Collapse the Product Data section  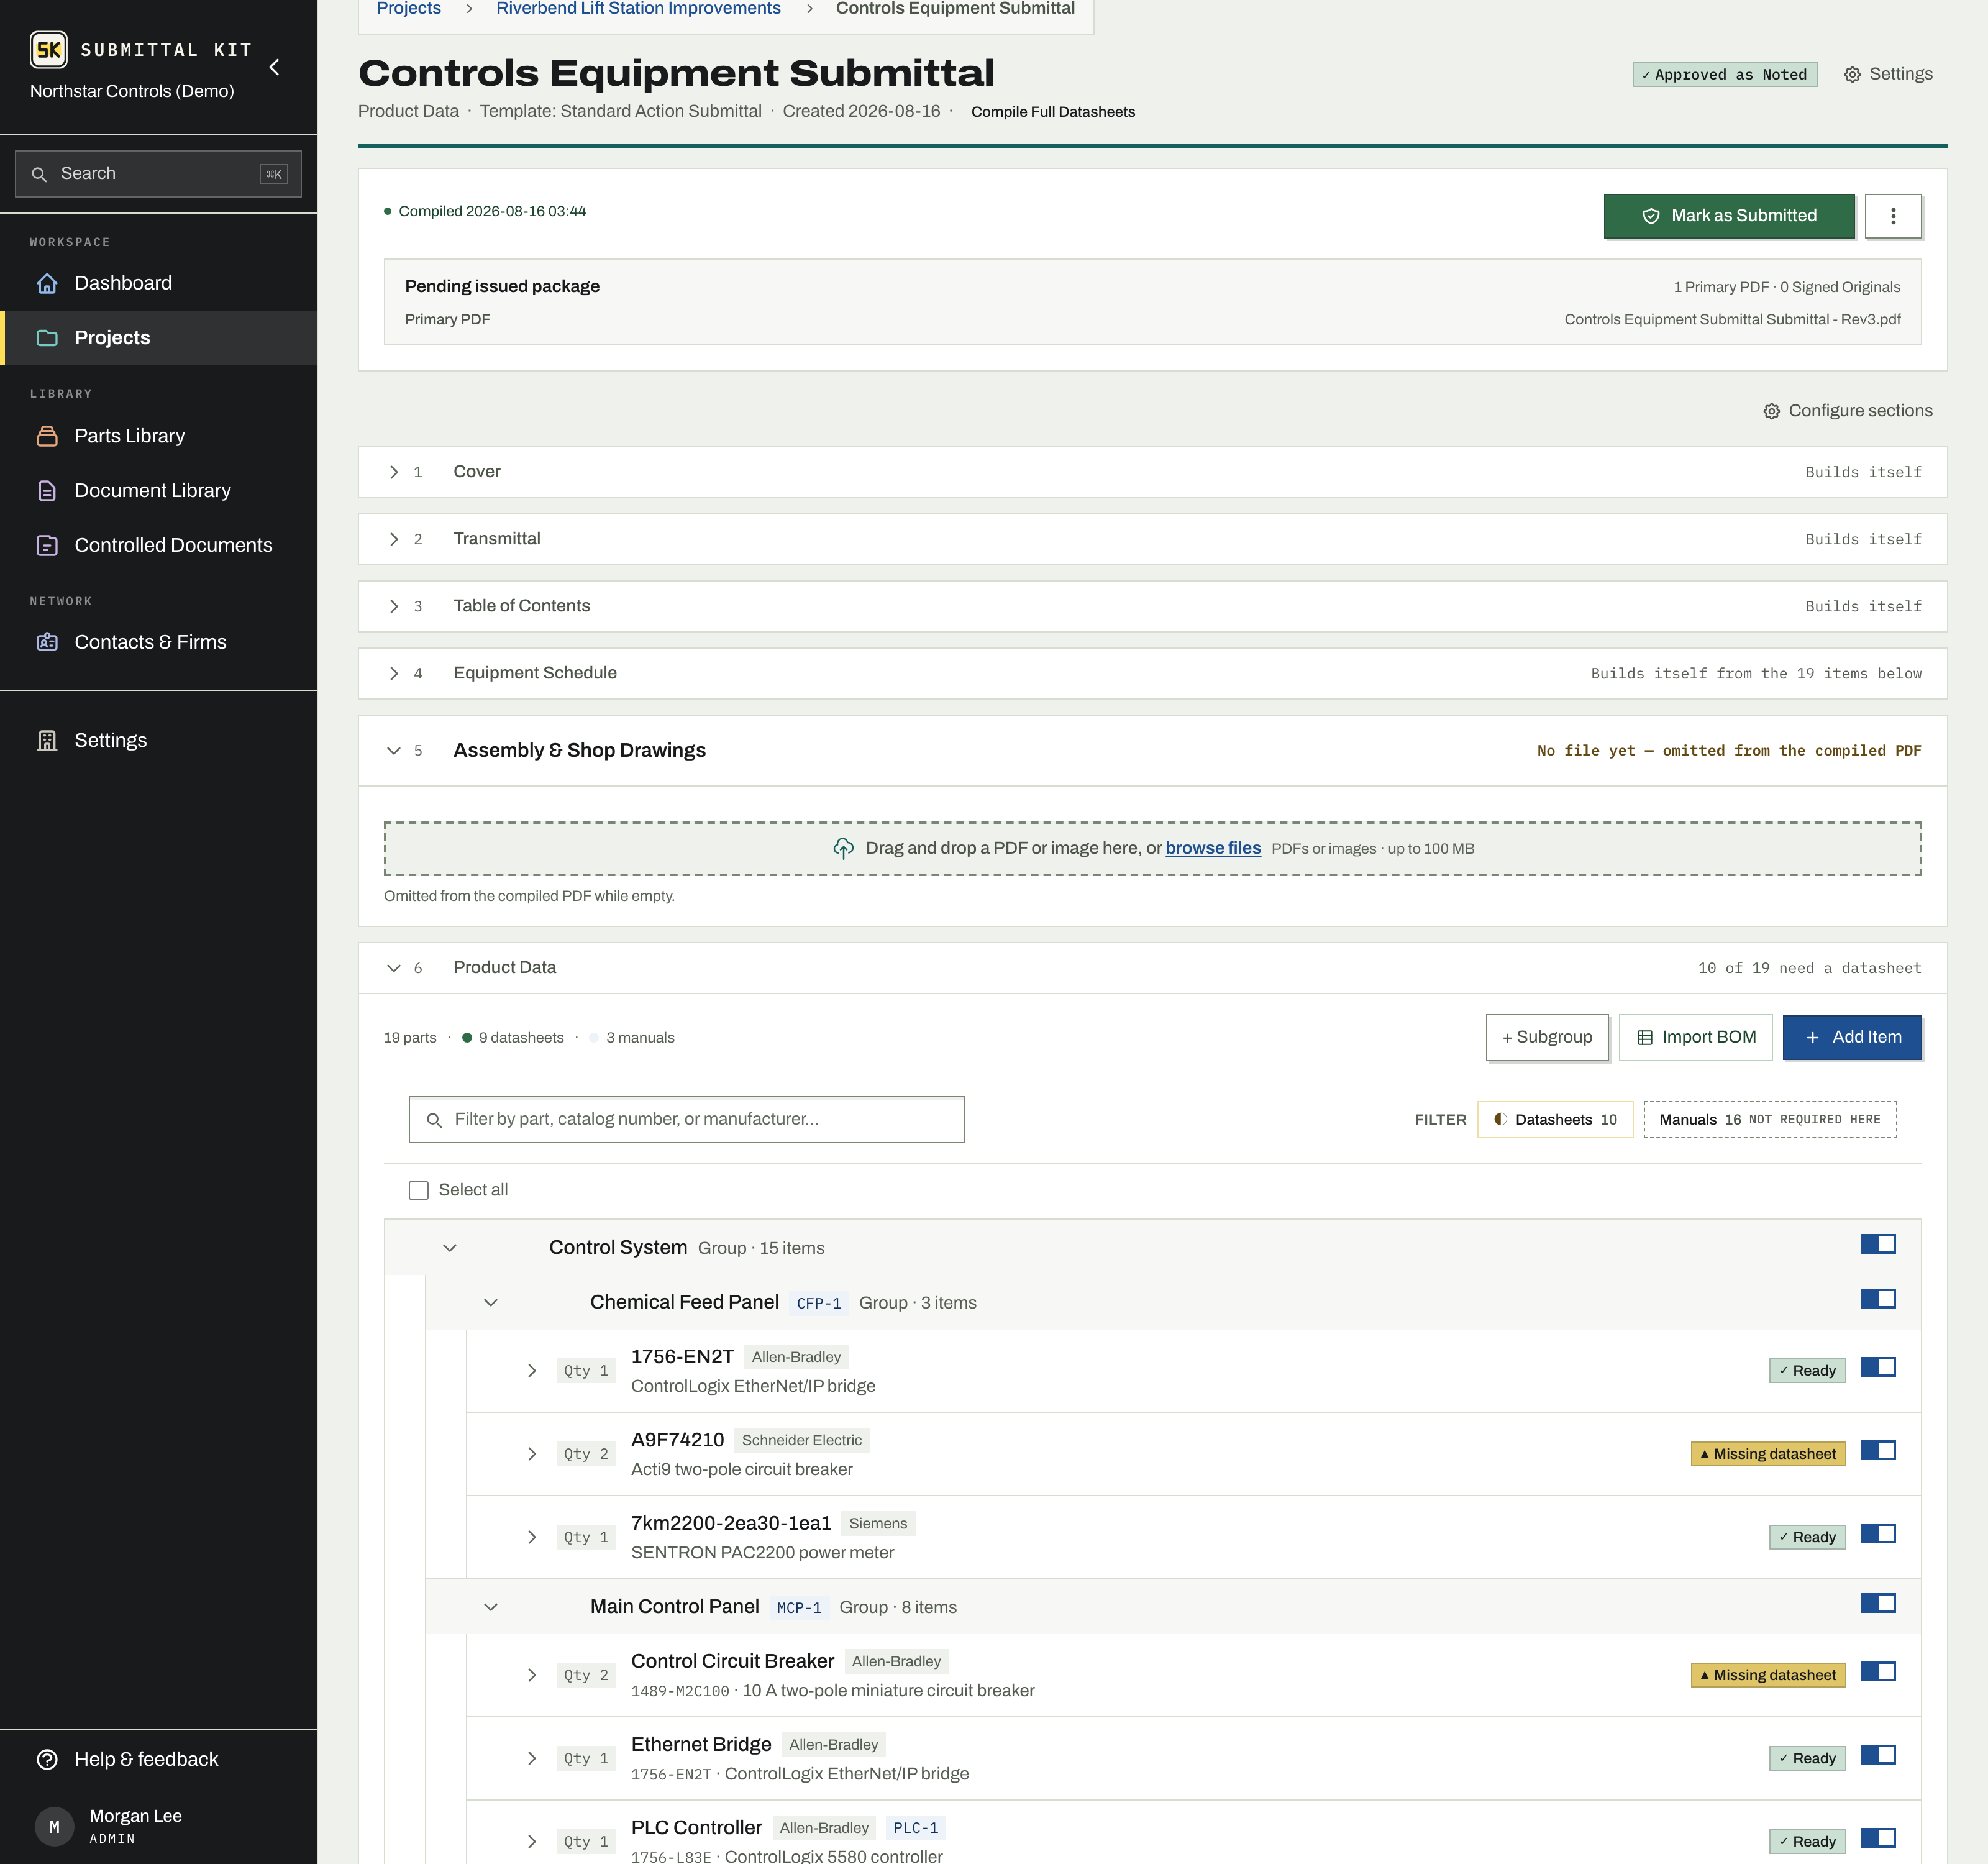pos(393,968)
